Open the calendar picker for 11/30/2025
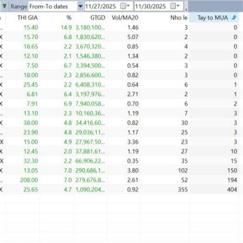Screen dimensions: 243x243 [x=175, y=6]
